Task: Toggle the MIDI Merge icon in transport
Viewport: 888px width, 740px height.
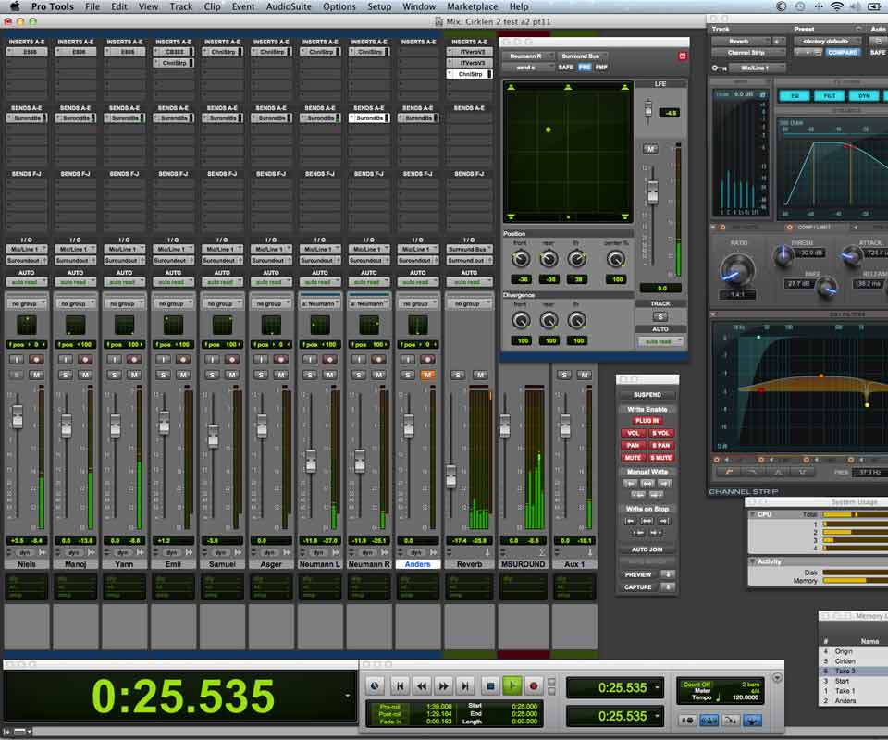Action: 731,721
